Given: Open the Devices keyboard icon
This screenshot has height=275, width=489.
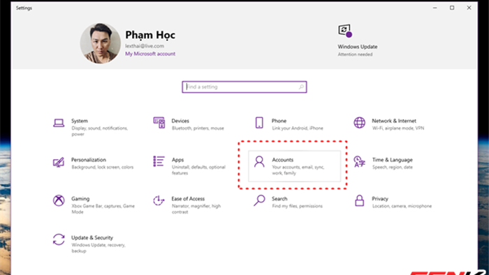Looking at the screenshot, I should click(x=159, y=123).
